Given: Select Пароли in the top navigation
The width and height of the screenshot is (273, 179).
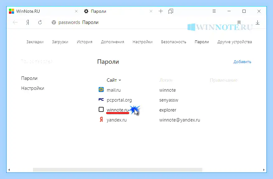Looking at the screenshot, I should [x=202, y=42].
